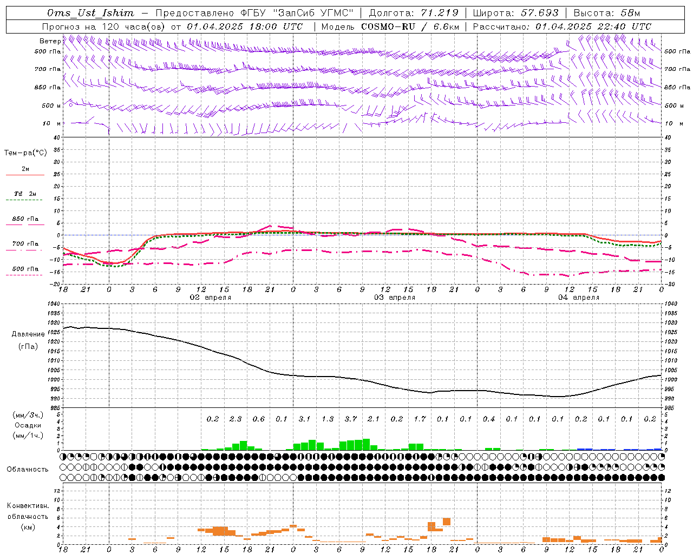Click the 850 гПа temperature legend label
The width and height of the screenshot is (693, 554).
25,219
